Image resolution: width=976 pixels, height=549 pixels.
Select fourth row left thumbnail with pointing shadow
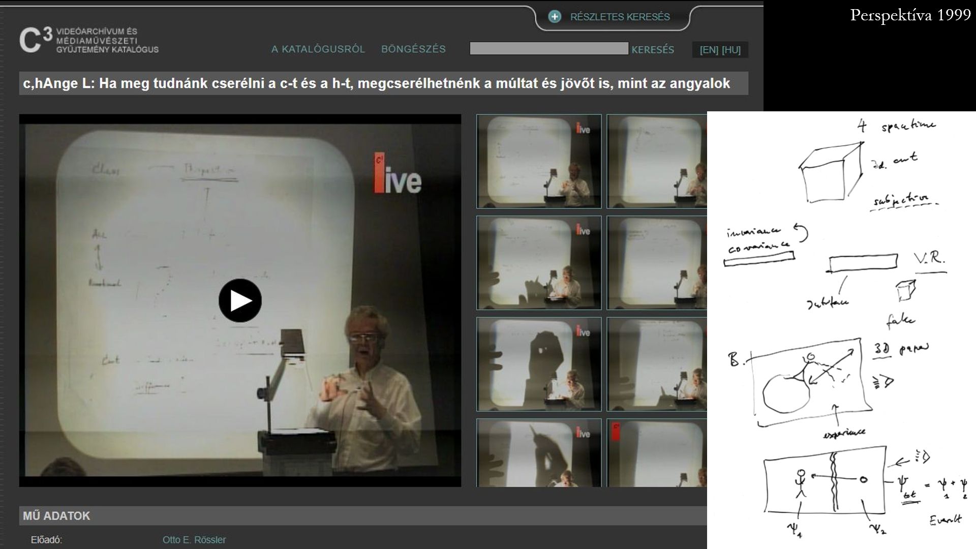click(x=539, y=453)
